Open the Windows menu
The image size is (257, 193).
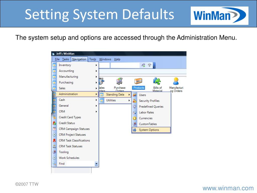pos(105,59)
